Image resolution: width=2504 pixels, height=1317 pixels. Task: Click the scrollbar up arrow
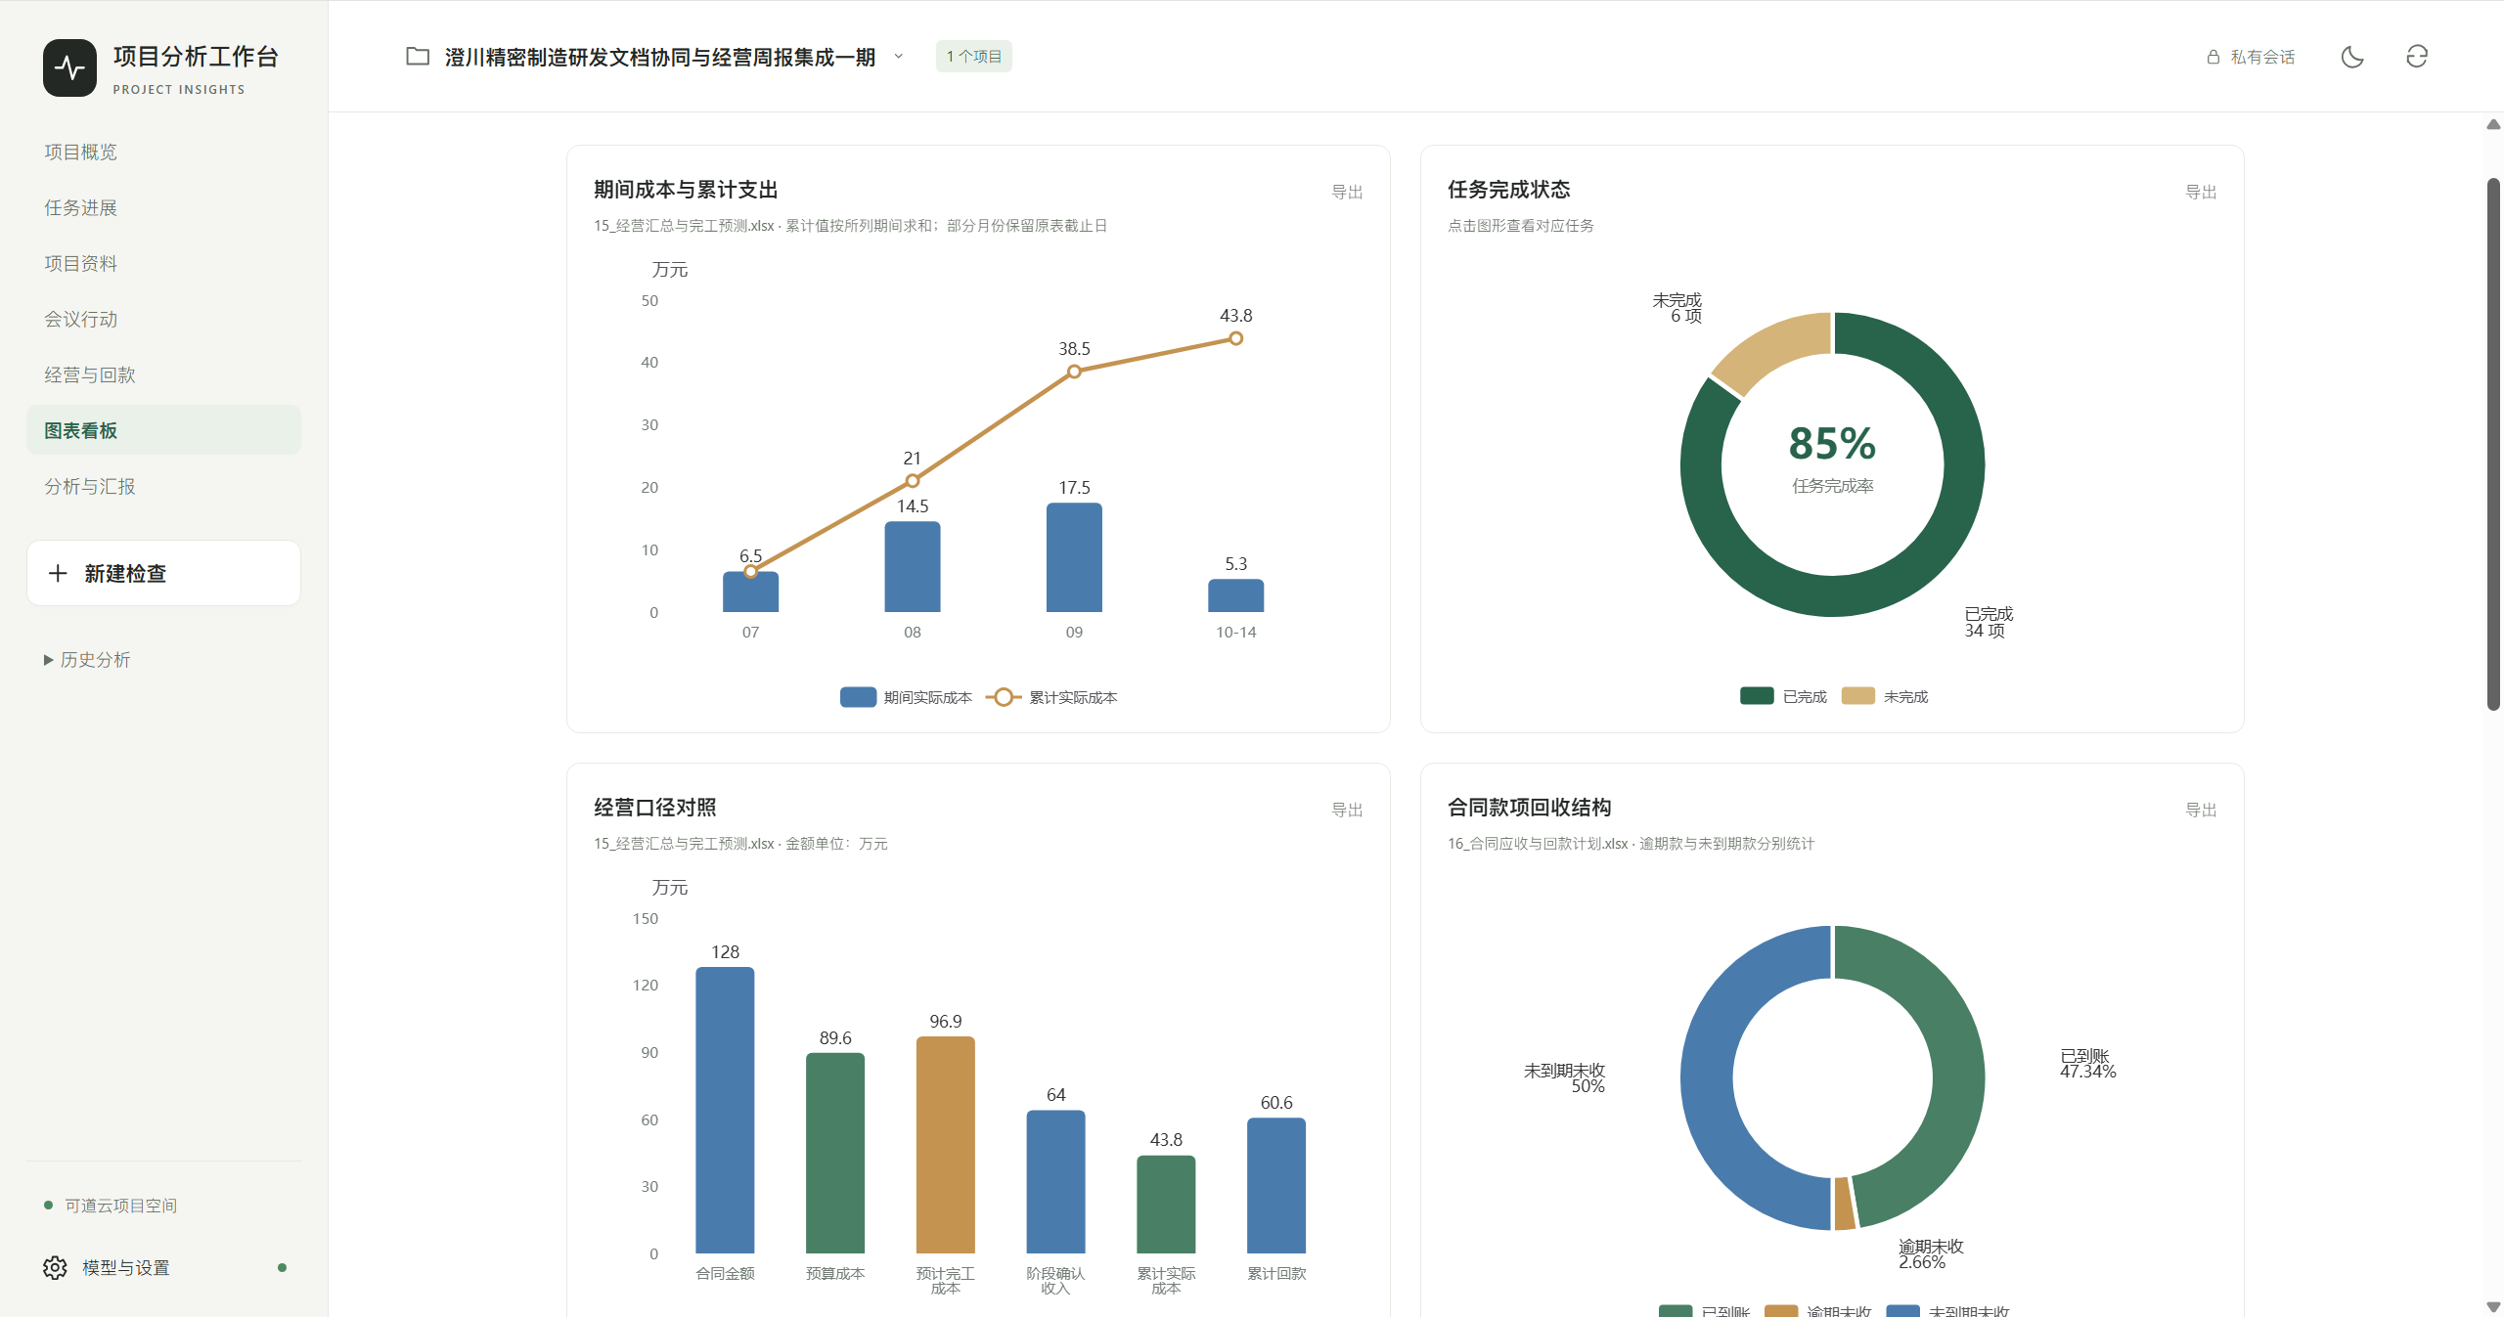(x=2493, y=124)
